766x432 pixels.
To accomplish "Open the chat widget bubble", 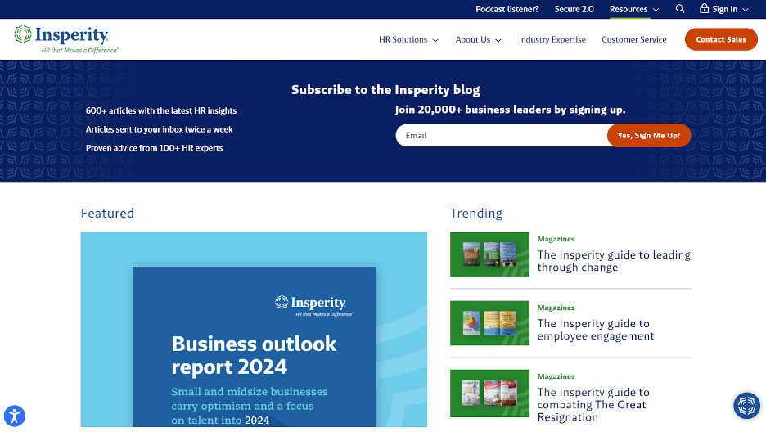I will (x=746, y=406).
